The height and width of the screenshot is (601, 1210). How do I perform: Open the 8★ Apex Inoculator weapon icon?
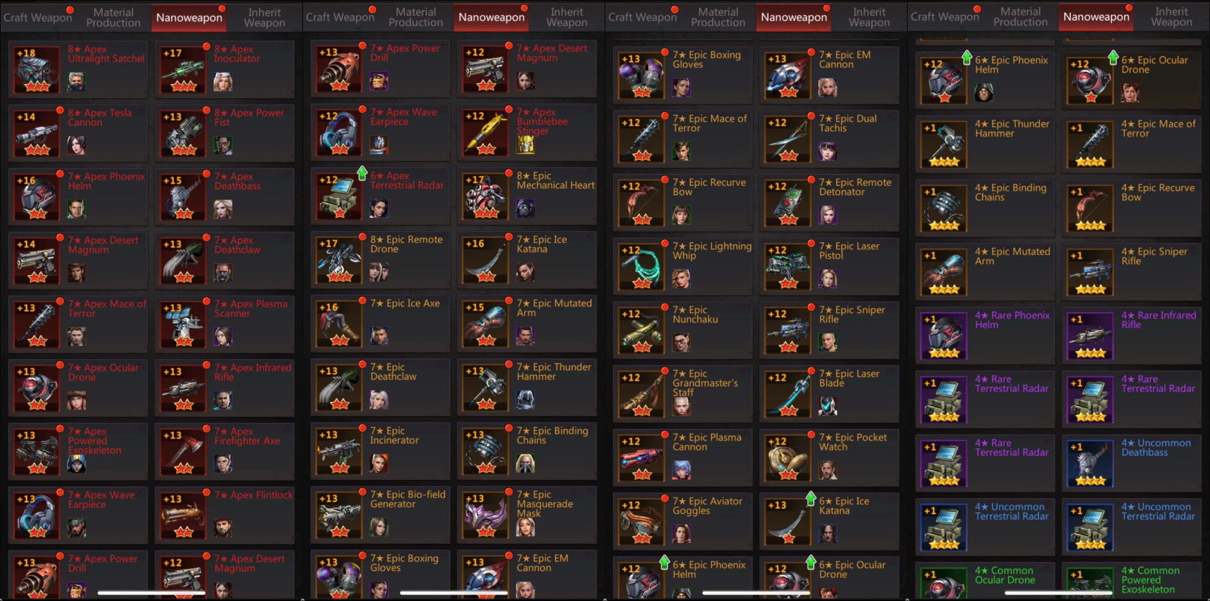pos(183,69)
